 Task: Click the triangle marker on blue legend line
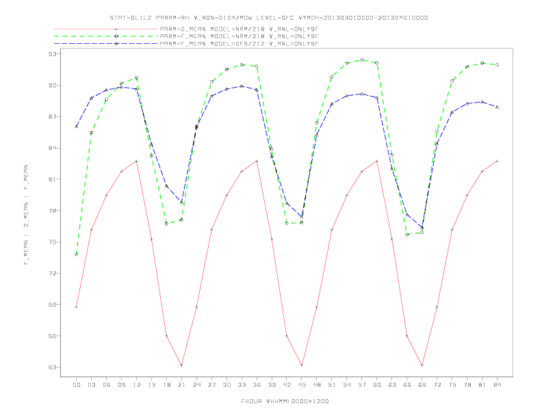tap(116, 44)
